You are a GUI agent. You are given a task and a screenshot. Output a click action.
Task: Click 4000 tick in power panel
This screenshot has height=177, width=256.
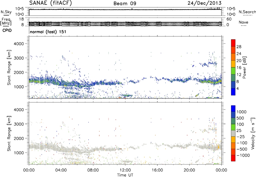[x=19, y=44]
